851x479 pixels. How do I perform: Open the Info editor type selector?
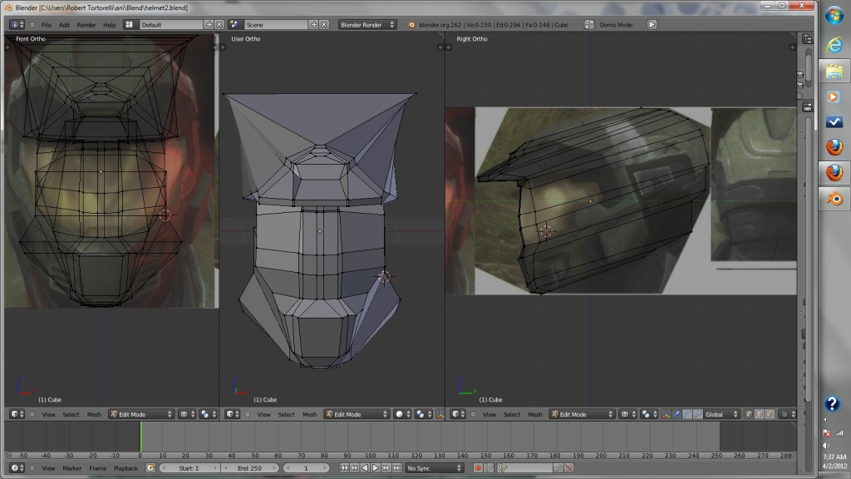point(17,25)
